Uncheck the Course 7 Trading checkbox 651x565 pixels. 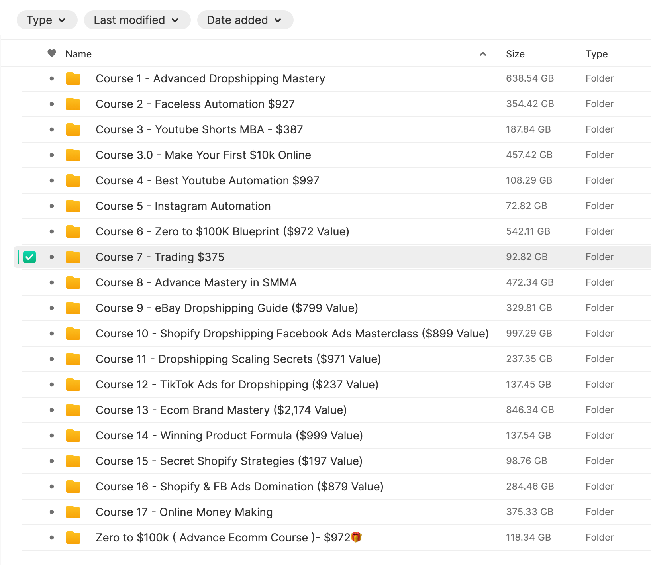click(x=29, y=257)
